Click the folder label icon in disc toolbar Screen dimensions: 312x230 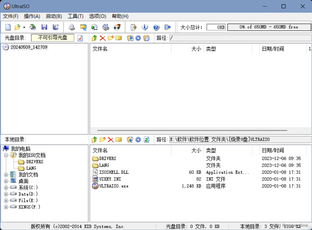pyautogui.click(x=147, y=38)
